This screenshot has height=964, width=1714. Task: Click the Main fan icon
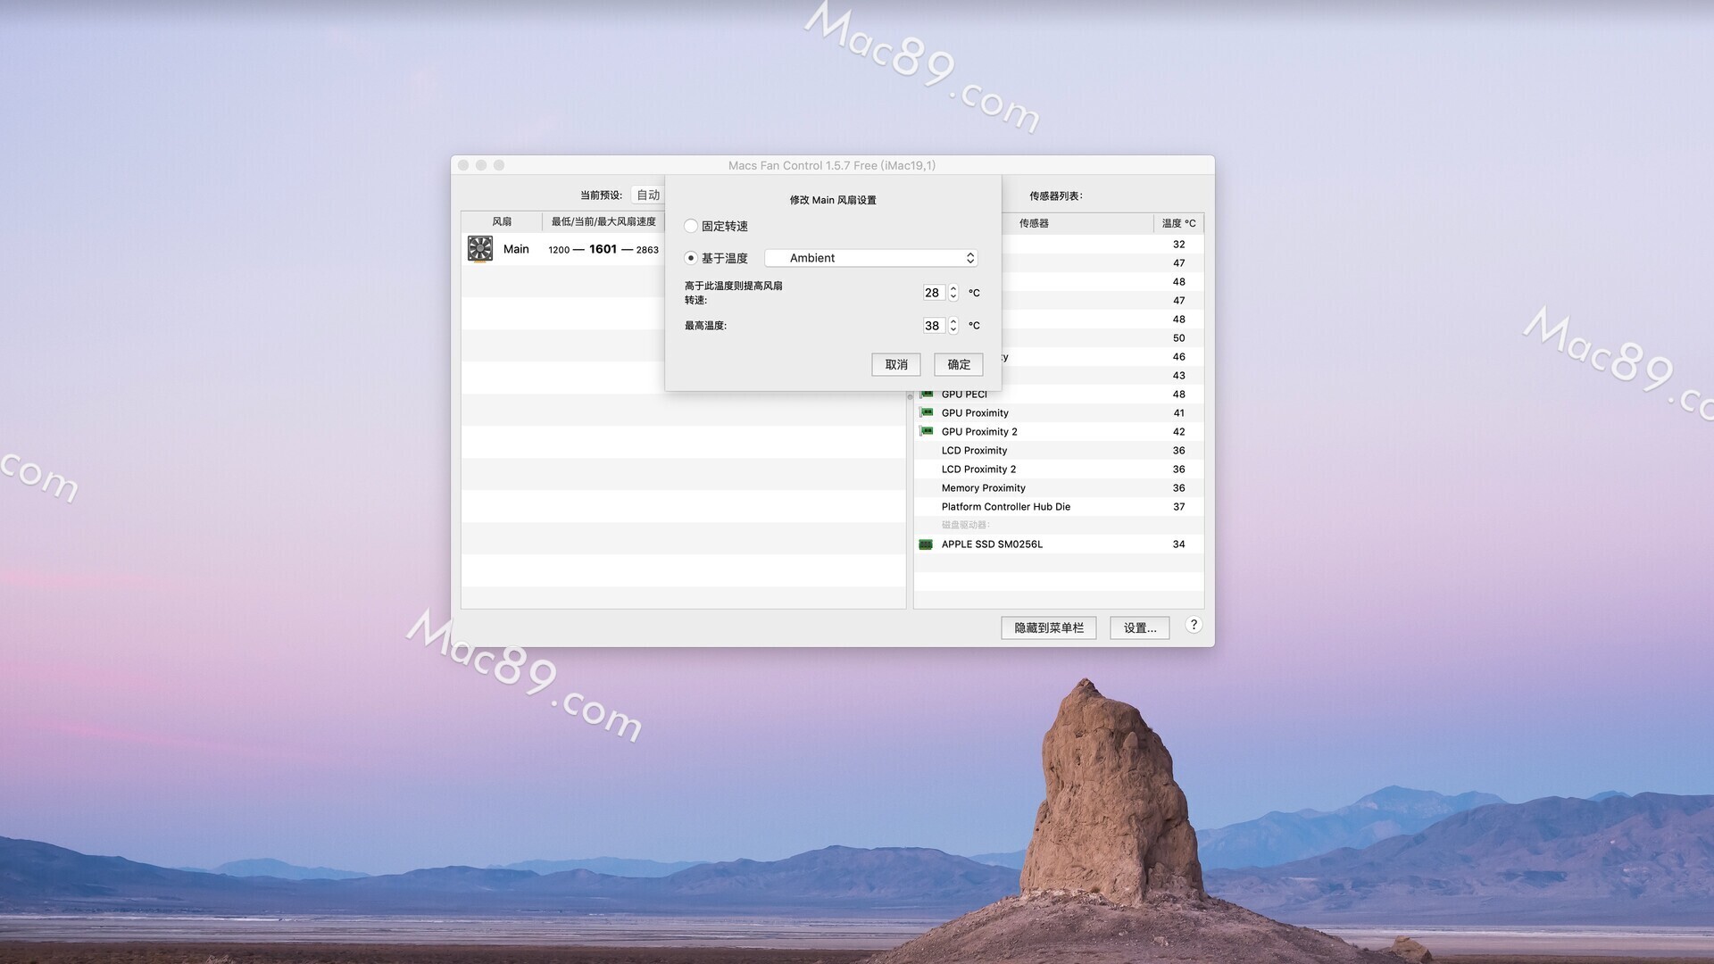pyautogui.click(x=480, y=249)
